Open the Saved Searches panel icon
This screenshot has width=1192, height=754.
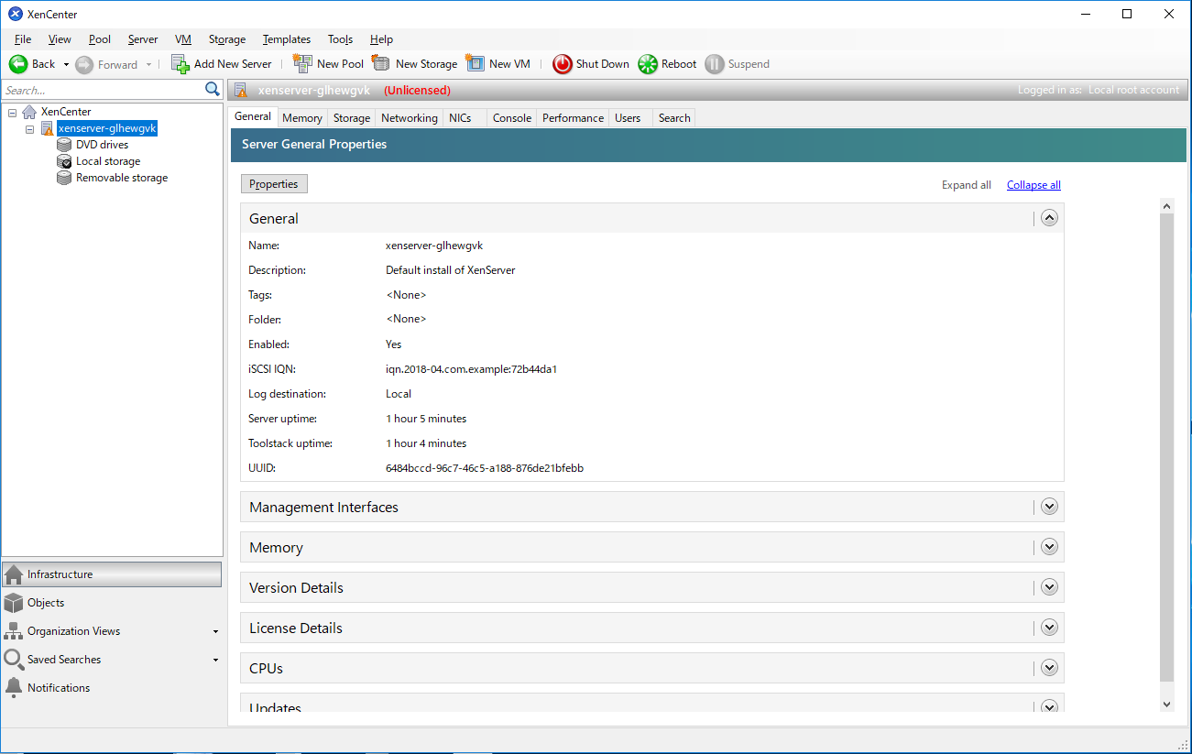point(15,659)
